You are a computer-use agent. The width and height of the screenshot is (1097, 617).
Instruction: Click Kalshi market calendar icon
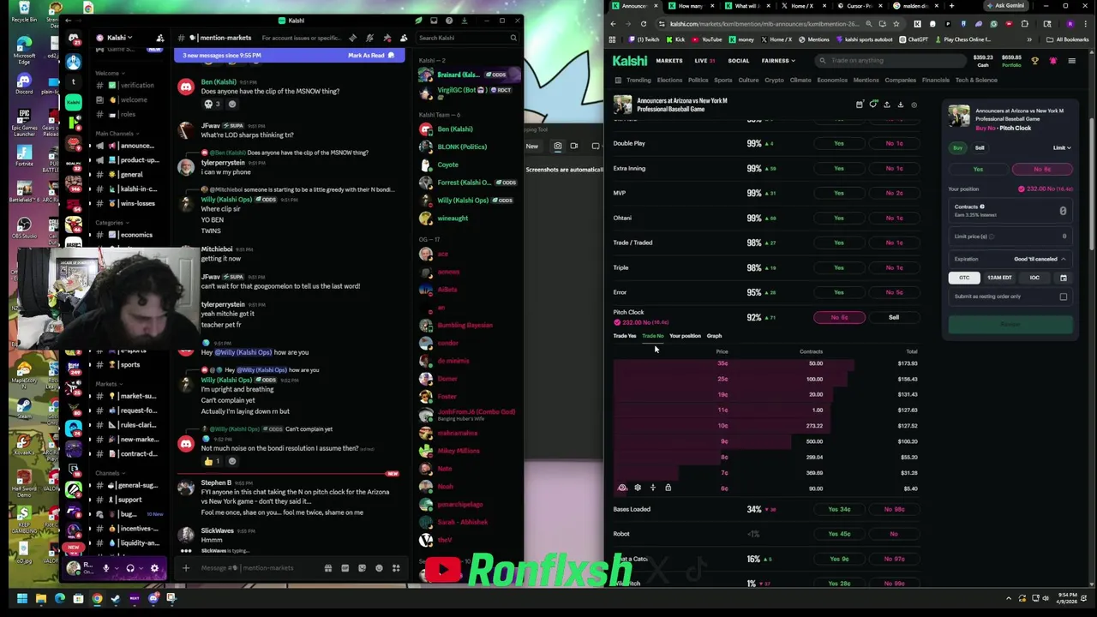pos(860,105)
